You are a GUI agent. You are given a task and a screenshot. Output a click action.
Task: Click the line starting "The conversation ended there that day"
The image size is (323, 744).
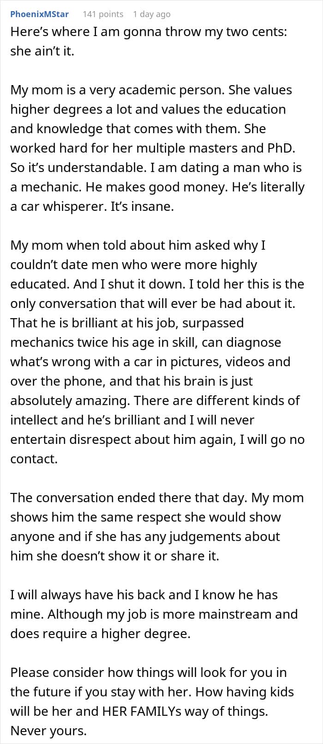(157, 498)
